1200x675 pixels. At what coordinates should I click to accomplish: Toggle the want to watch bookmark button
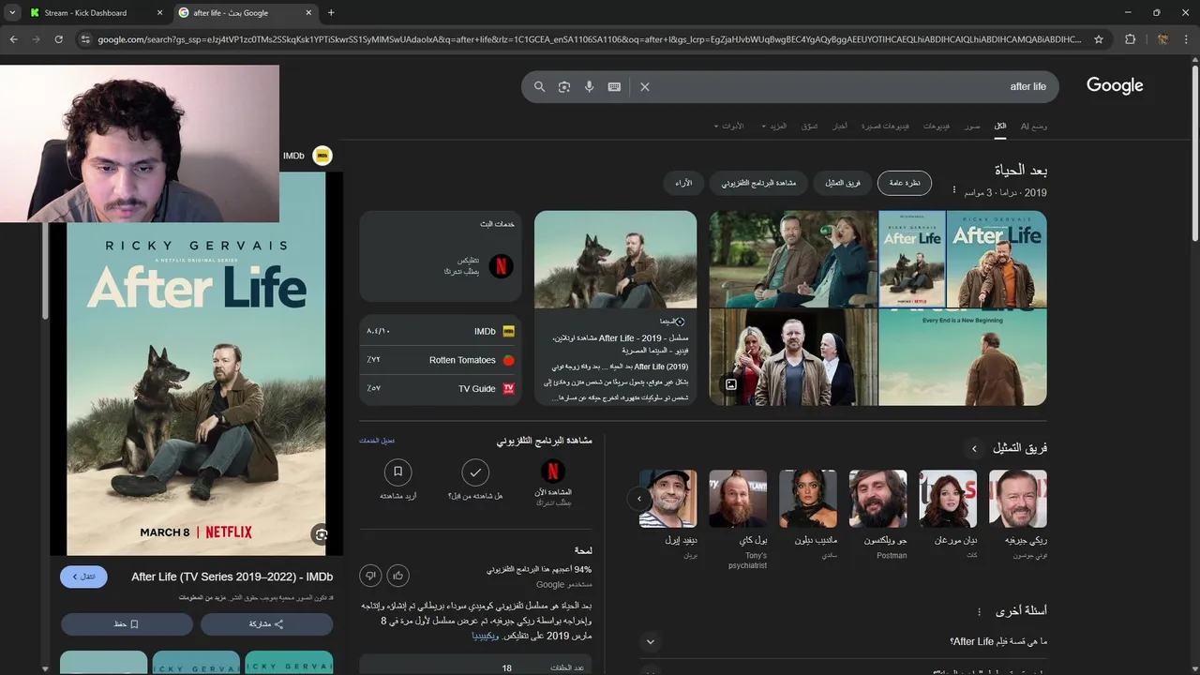398,472
